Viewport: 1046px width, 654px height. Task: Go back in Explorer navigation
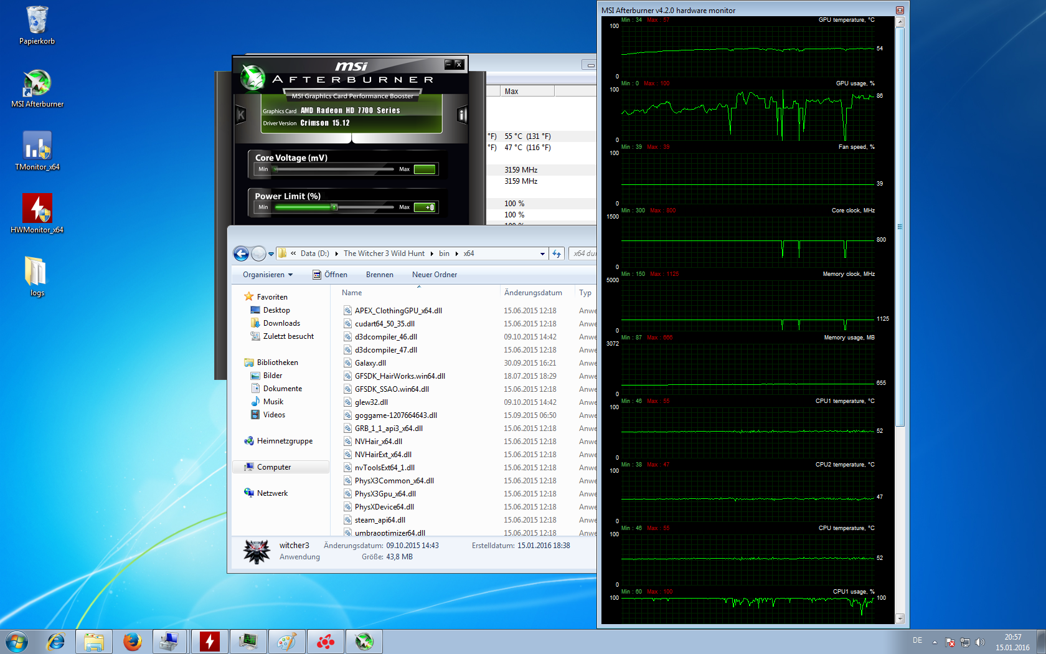[x=241, y=254]
